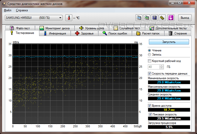Open the Справка menu
This screenshot has width=197, height=134.
[x=22, y=10]
